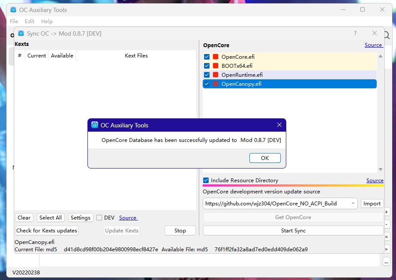396x280 pixels.
Task: Click the ... button in main window
Action: click(387, 262)
